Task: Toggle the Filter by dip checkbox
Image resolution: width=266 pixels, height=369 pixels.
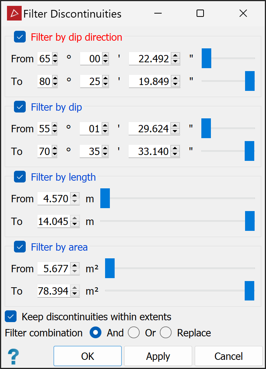Action: coord(20,107)
